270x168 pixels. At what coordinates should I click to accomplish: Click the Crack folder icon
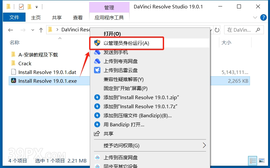click(x=13, y=63)
